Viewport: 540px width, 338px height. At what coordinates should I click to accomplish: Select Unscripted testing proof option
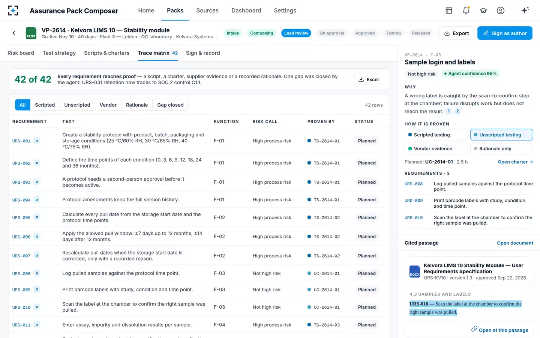tap(501, 135)
